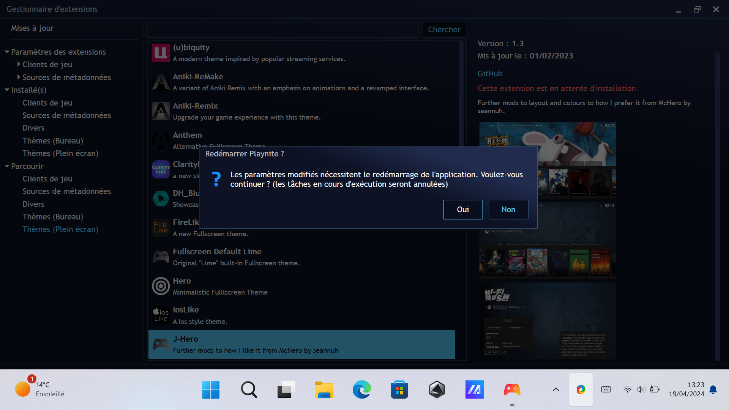Select the Aniki-ReMake theme entry

[x=302, y=82]
